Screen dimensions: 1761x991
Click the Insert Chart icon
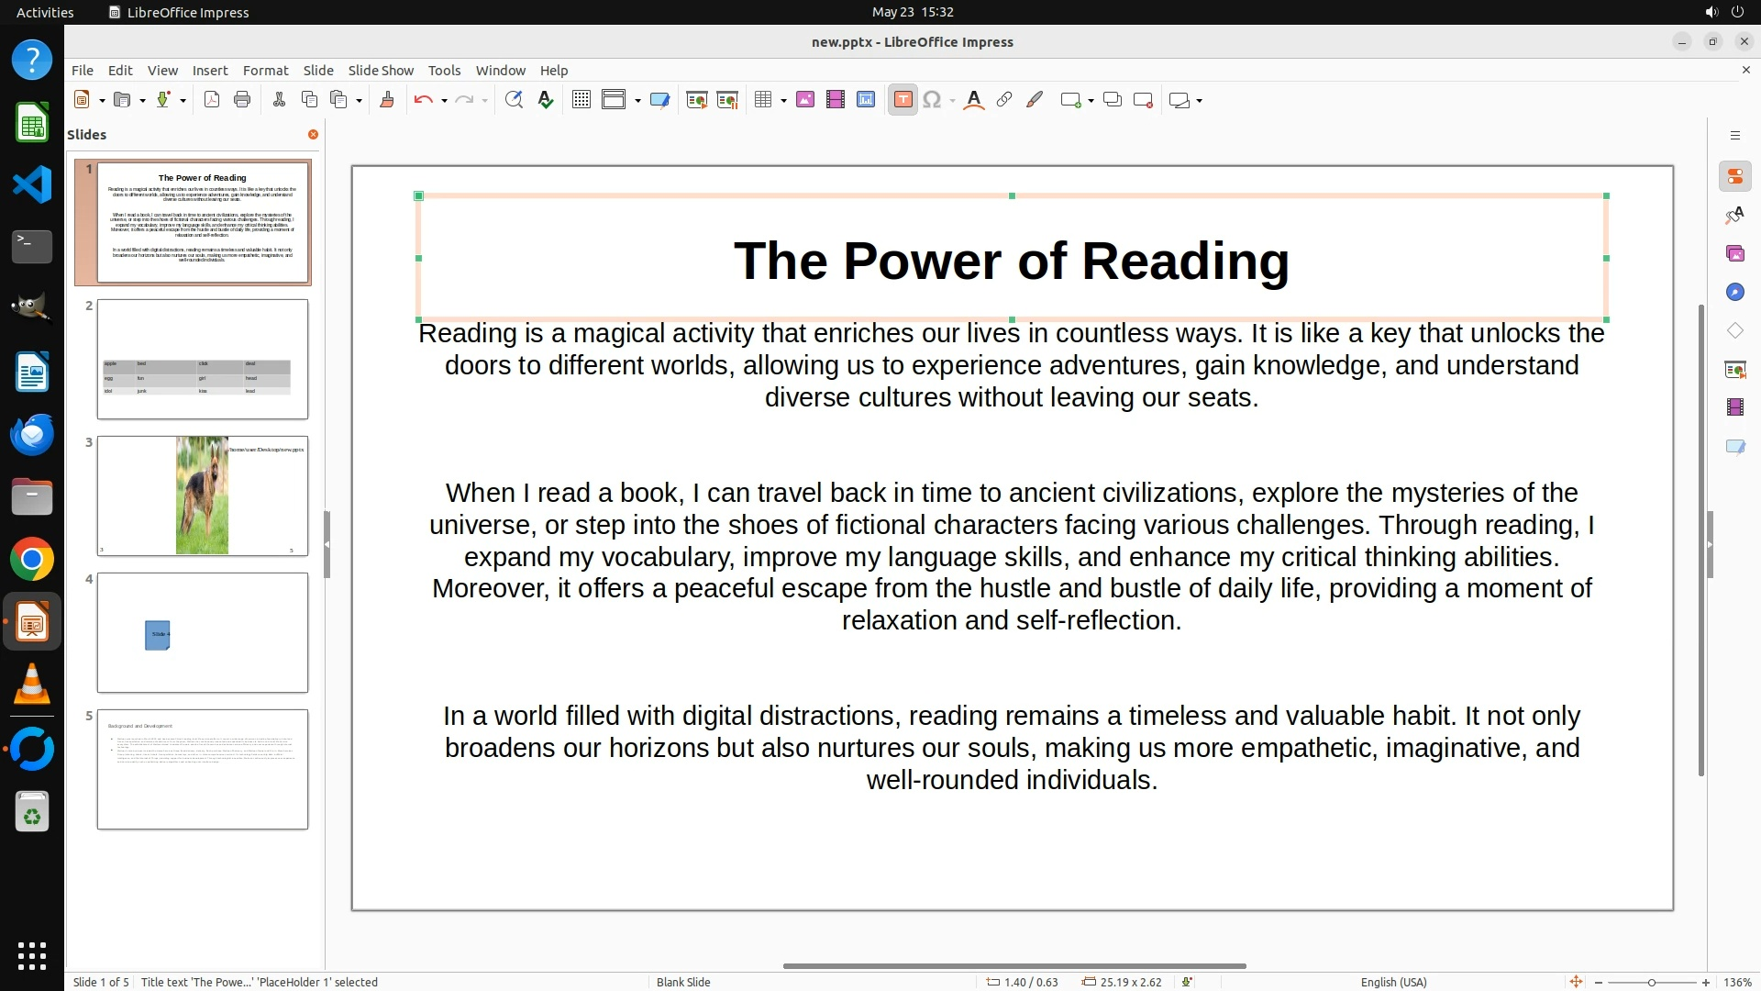click(866, 100)
